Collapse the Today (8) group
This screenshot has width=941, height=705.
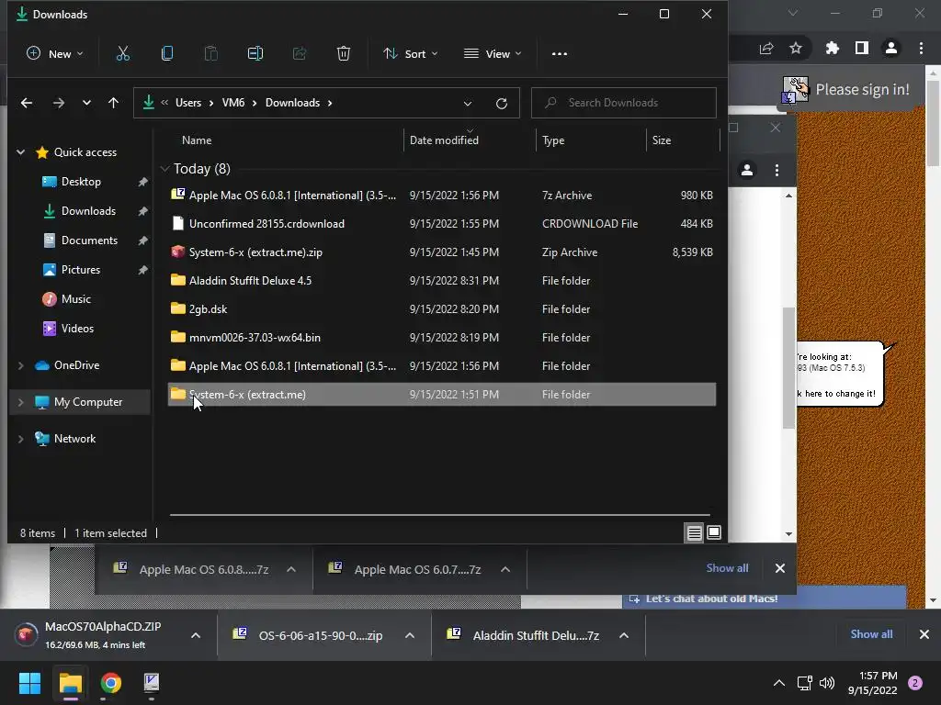[x=165, y=169]
